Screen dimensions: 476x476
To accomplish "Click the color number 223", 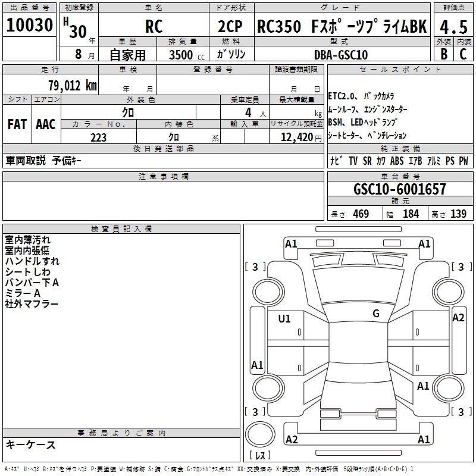I will (98, 137).
